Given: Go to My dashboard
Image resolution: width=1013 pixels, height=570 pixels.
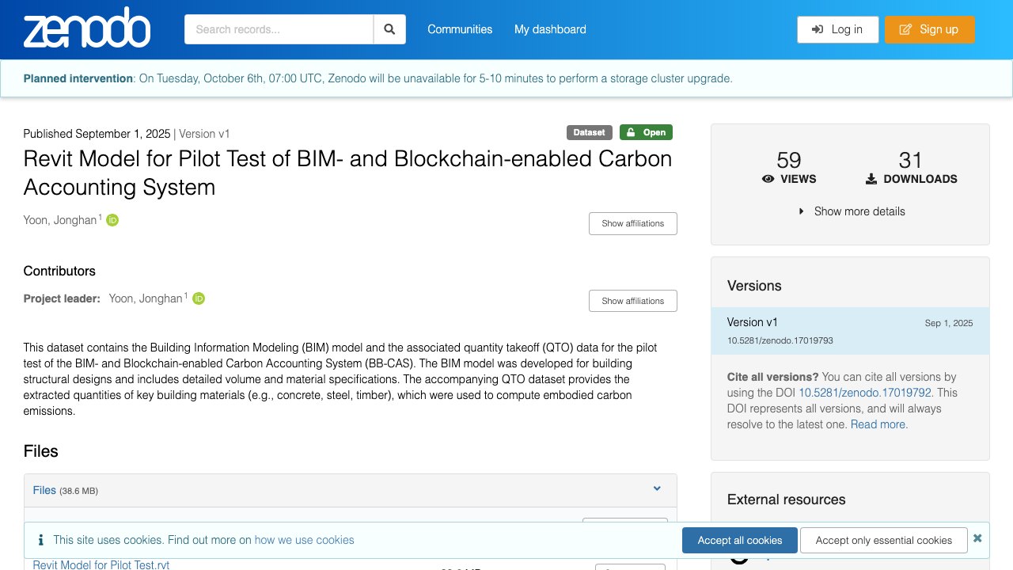Looking at the screenshot, I should [x=550, y=29].
